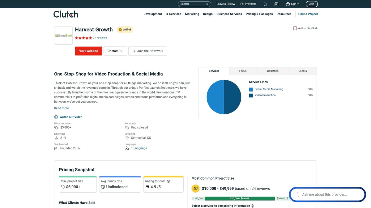The height and width of the screenshot is (208, 371).
Task: Click the Visit Website button
Action: (88, 51)
